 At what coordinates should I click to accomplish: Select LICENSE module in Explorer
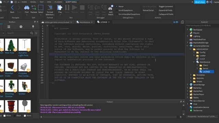point(206,72)
